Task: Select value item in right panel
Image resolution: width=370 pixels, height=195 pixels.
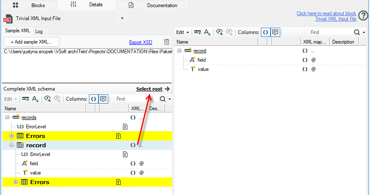Action: click(203, 69)
